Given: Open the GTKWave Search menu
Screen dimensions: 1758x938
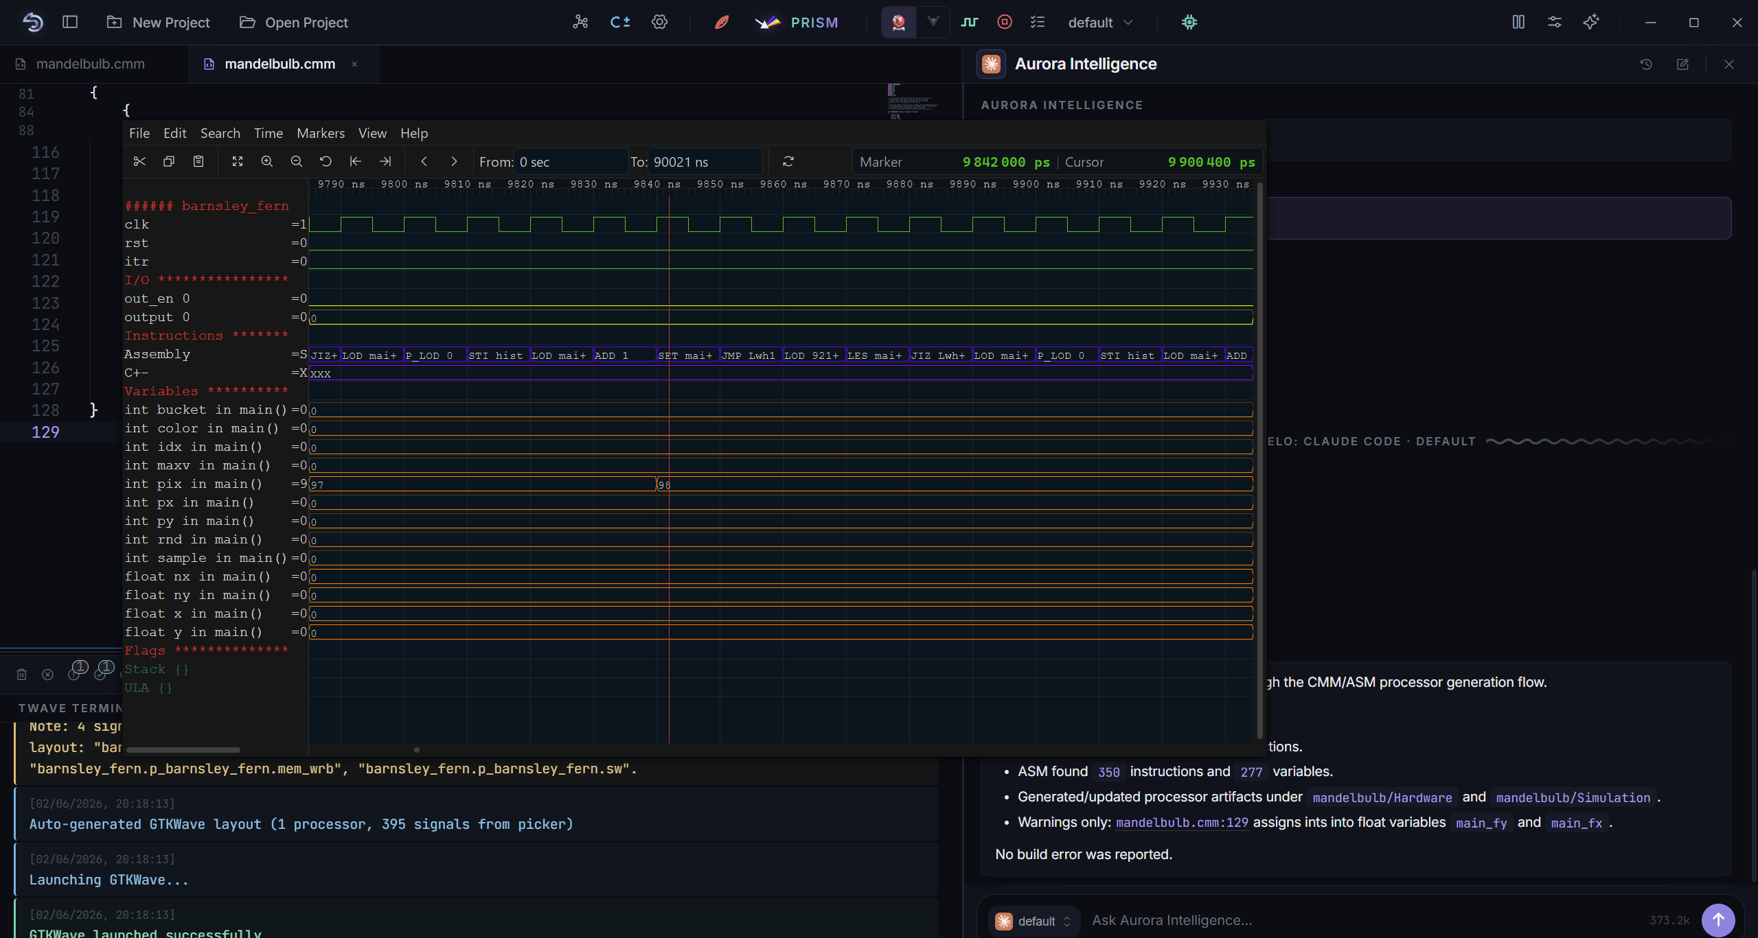Looking at the screenshot, I should (x=220, y=133).
